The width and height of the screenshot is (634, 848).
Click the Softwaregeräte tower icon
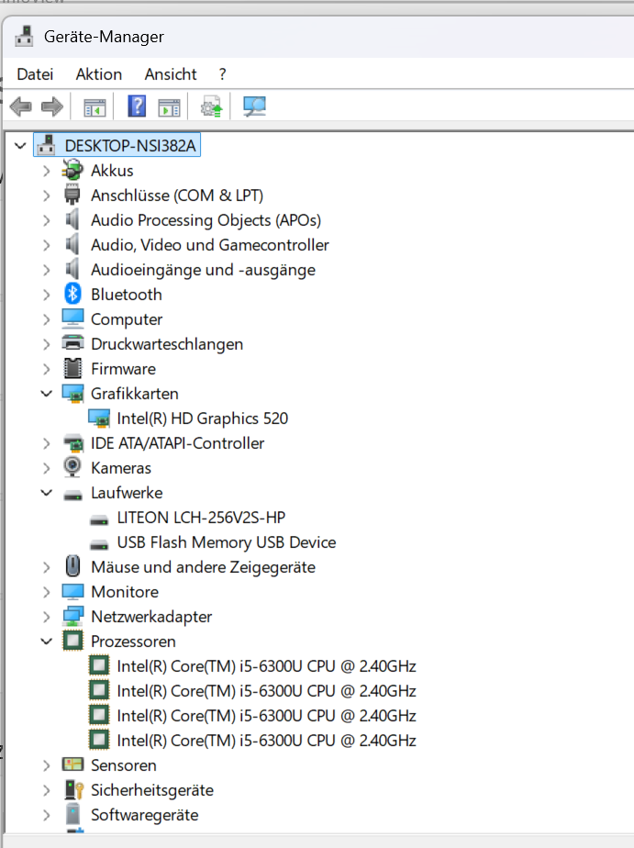[72, 814]
